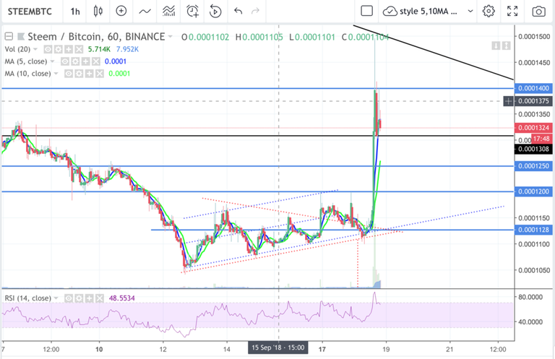Expand the RSI (14, close) indicator menu
The height and width of the screenshot is (359, 555).
tap(56, 298)
